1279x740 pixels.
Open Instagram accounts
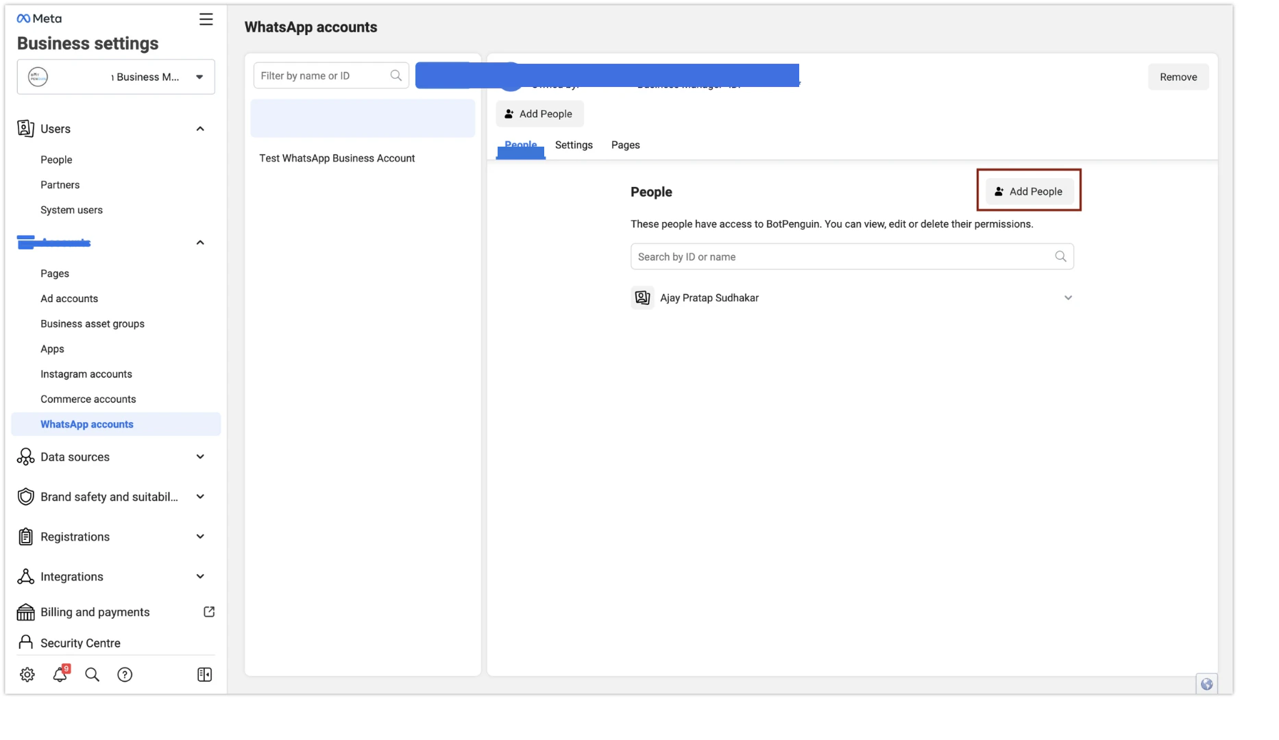[86, 374]
